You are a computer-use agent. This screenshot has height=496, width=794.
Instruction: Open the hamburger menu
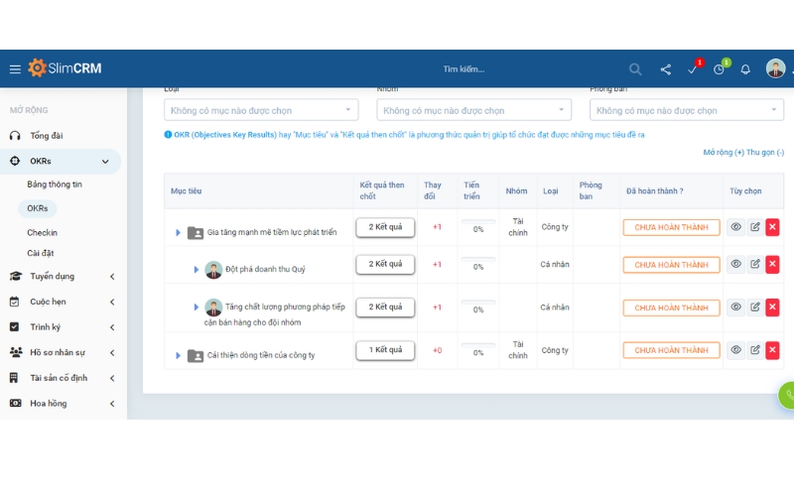(15, 68)
